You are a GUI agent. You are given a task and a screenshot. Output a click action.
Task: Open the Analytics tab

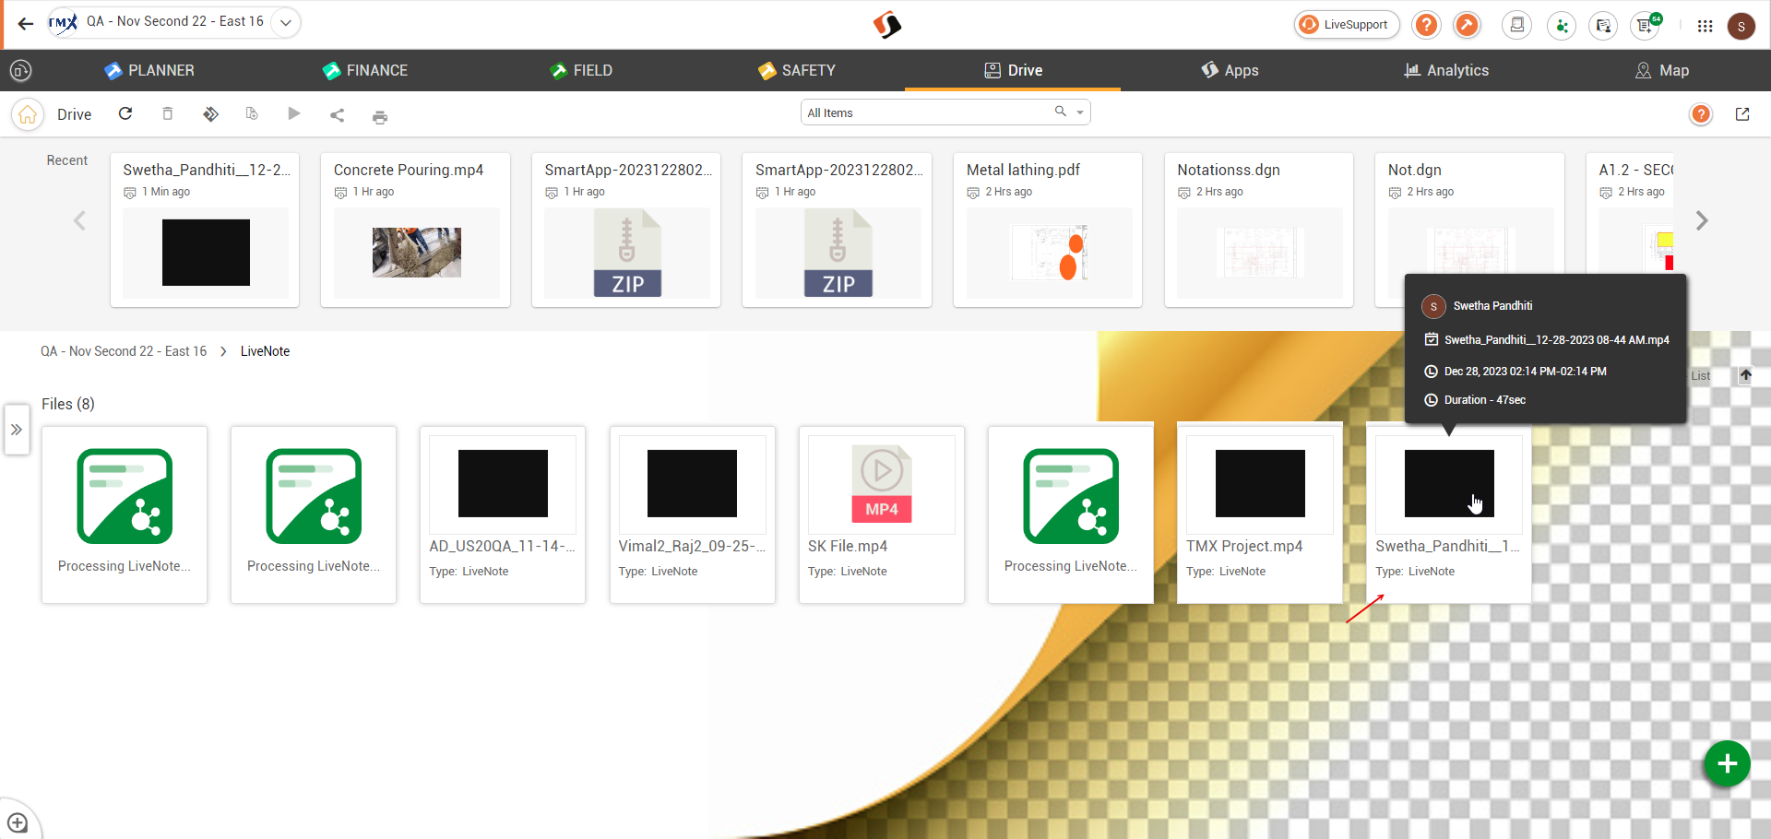[x=1446, y=70]
